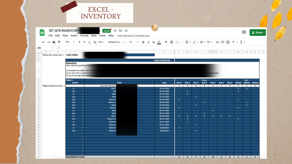Screen dimensions: 292x164
Task: Open the Edit menu
Action: pyautogui.click(x=57, y=36)
